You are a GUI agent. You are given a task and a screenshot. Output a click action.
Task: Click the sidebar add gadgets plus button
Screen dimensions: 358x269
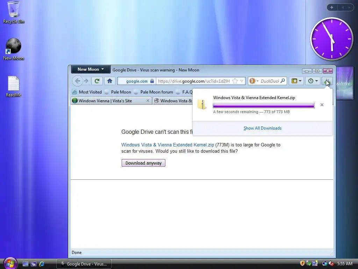coord(332,7)
